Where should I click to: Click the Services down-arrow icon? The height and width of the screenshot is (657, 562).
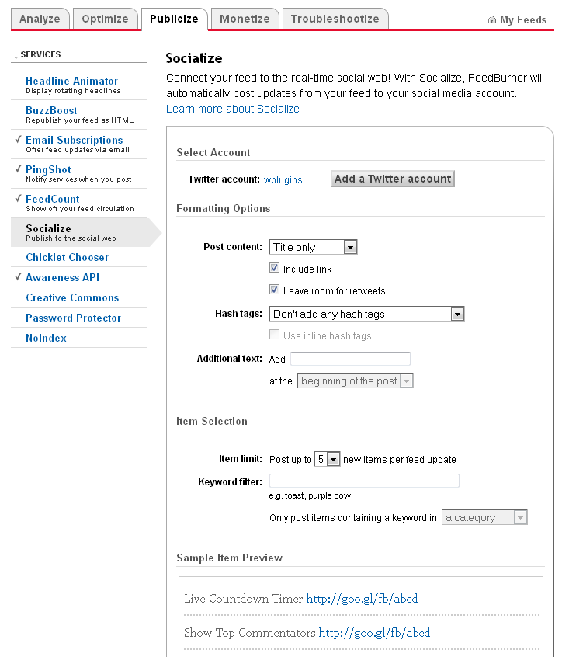click(x=16, y=55)
